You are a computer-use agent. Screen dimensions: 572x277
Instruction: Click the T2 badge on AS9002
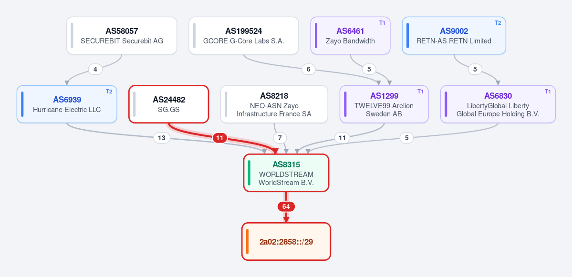498,22
